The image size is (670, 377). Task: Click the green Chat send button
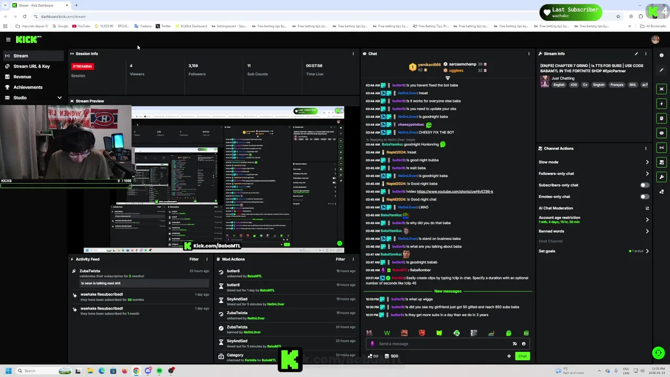coord(522,356)
